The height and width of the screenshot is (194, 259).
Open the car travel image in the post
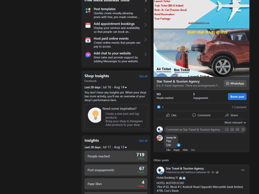(201, 53)
